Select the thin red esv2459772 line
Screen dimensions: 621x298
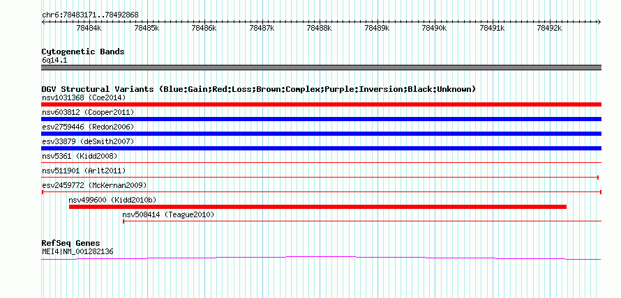[321, 192]
